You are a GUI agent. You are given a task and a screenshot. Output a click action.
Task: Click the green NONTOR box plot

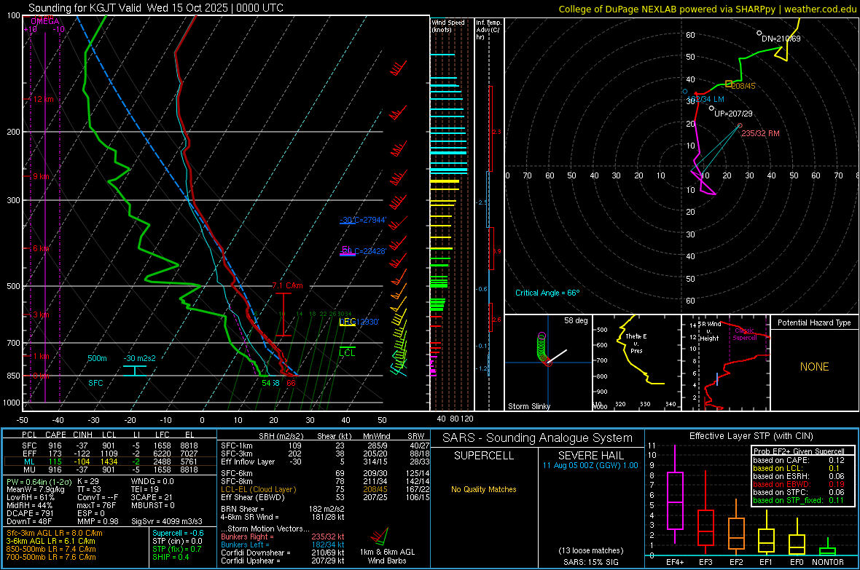point(827,547)
